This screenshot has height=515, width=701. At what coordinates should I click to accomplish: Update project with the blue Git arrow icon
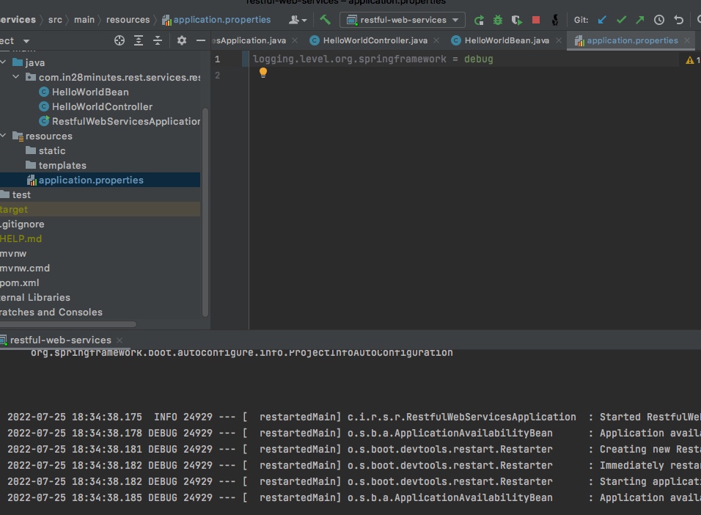click(x=601, y=20)
